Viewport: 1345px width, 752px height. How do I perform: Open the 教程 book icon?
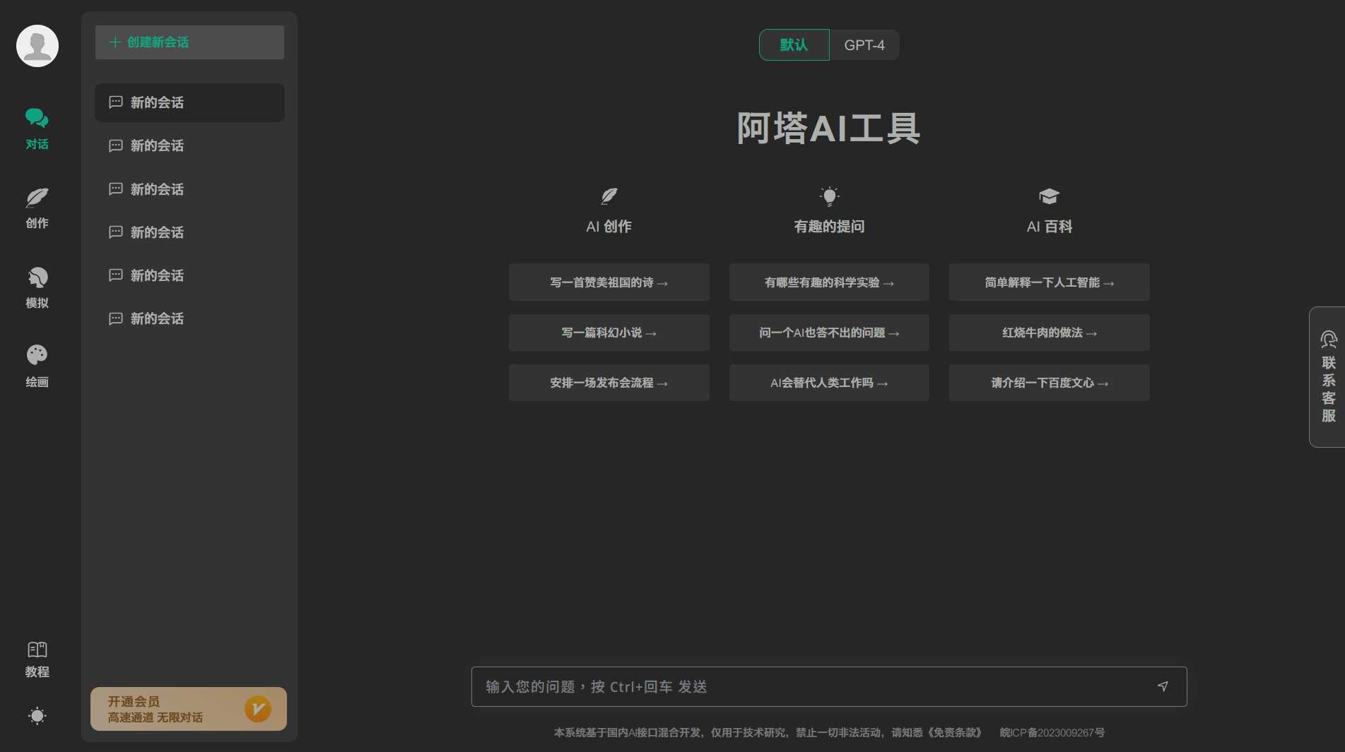37,650
